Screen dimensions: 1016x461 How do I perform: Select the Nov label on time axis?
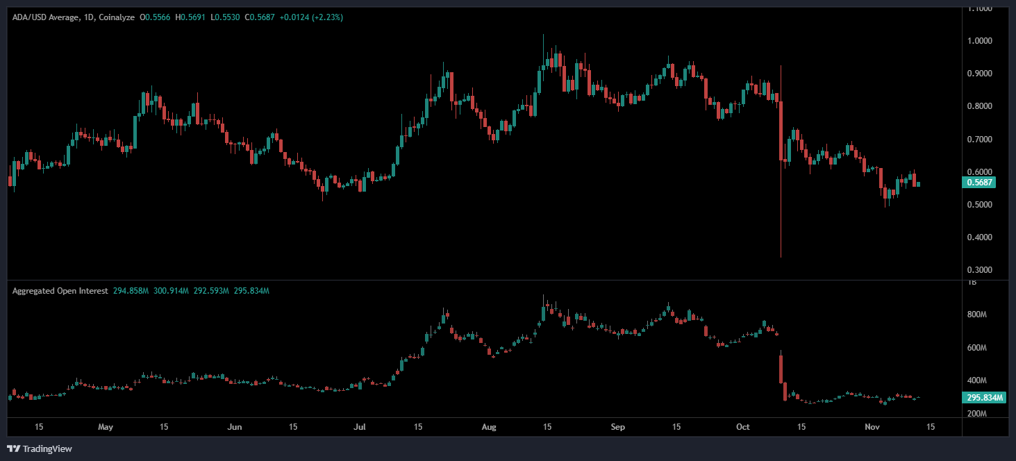click(873, 426)
